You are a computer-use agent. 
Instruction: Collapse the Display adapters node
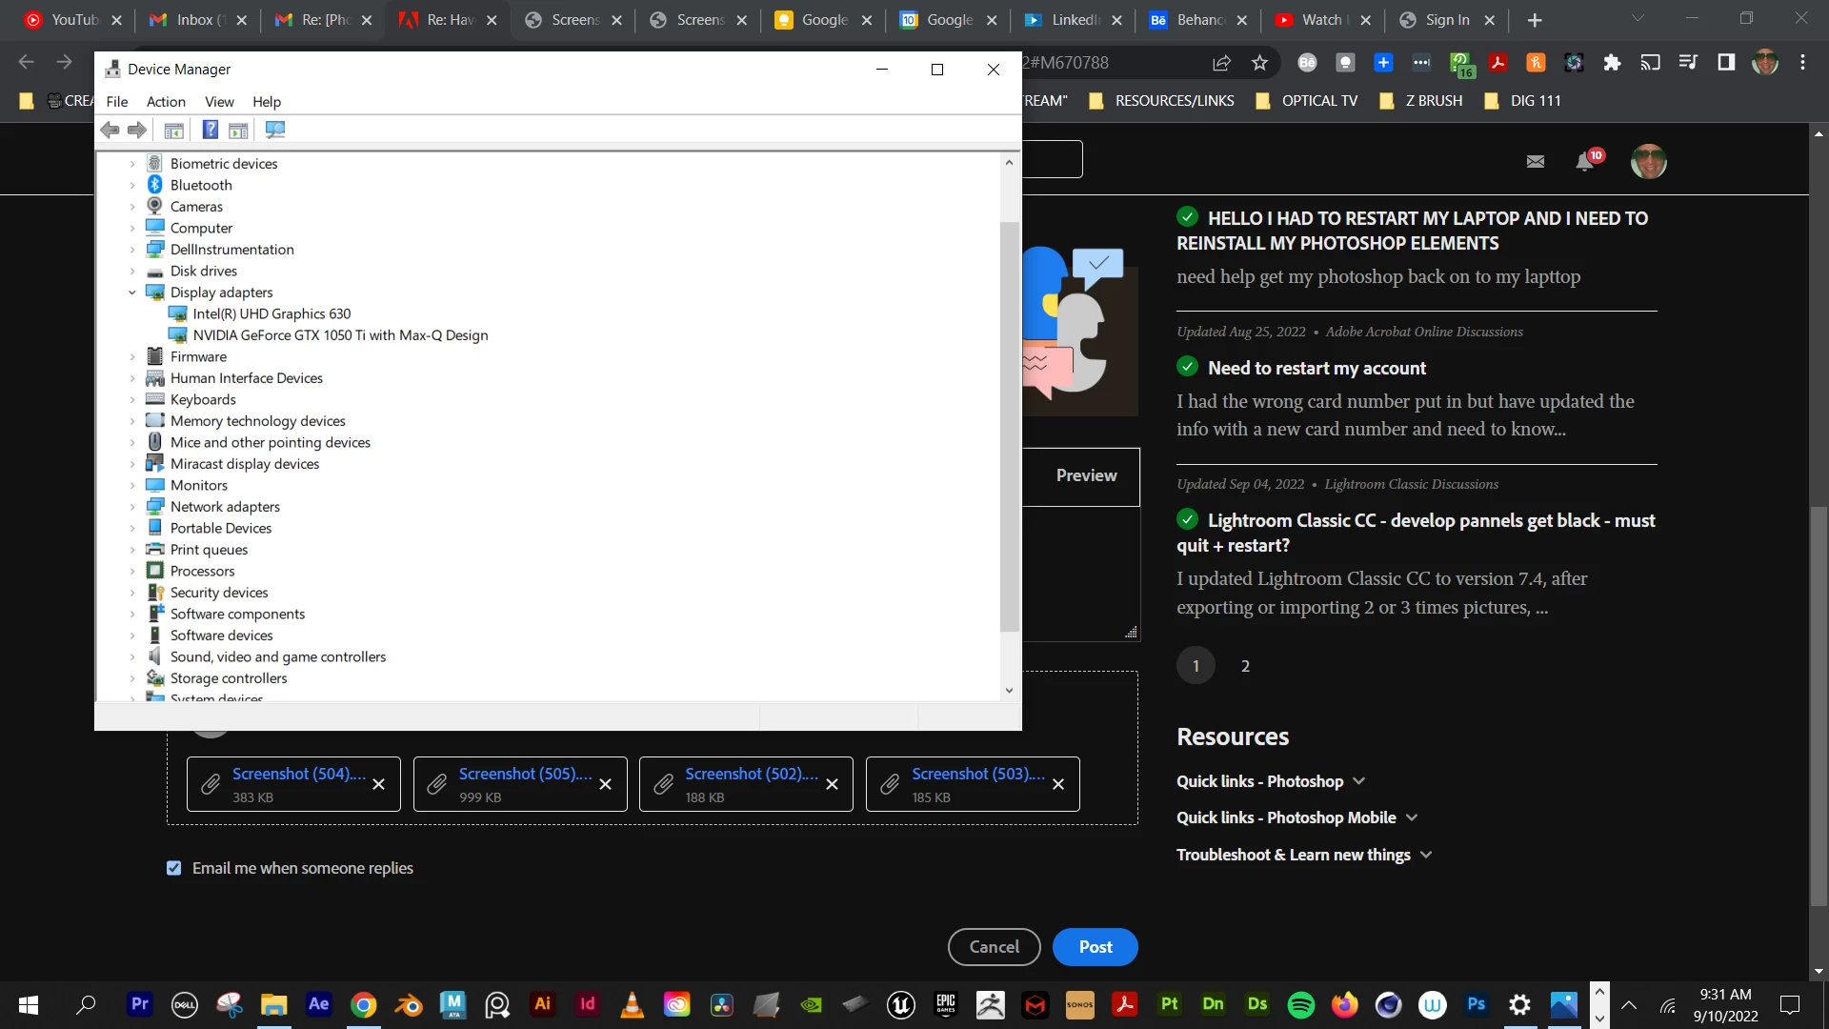[132, 293]
